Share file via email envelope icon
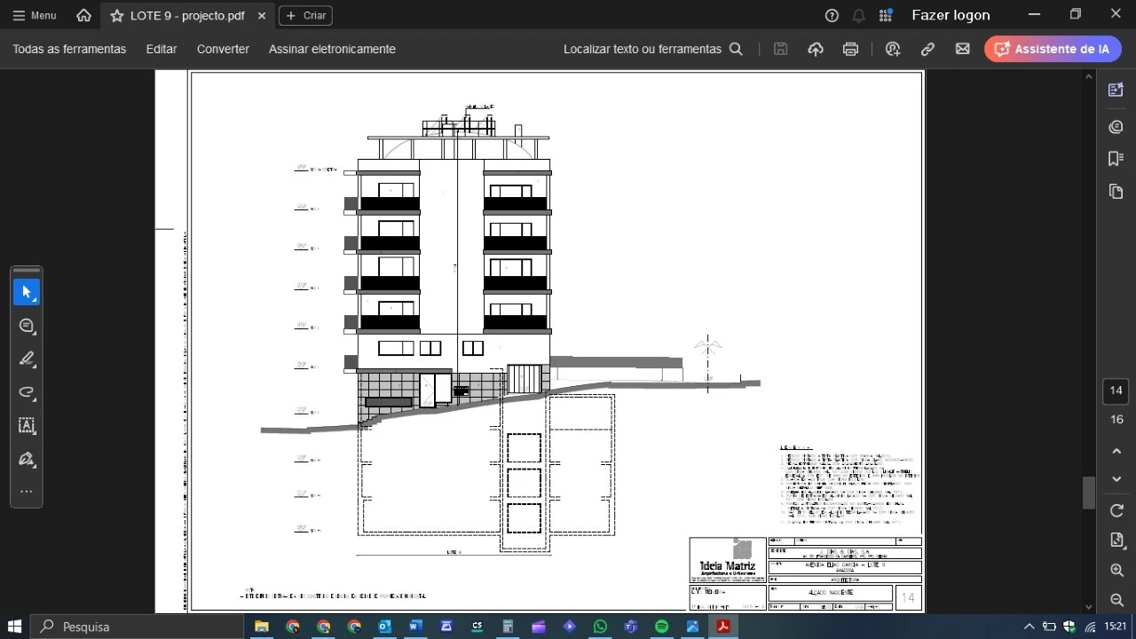Viewport: 1136px width, 639px height. (962, 49)
